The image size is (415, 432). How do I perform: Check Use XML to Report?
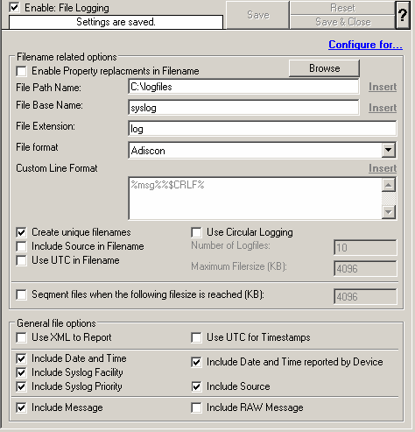pyautogui.click(x=21, y=337)
